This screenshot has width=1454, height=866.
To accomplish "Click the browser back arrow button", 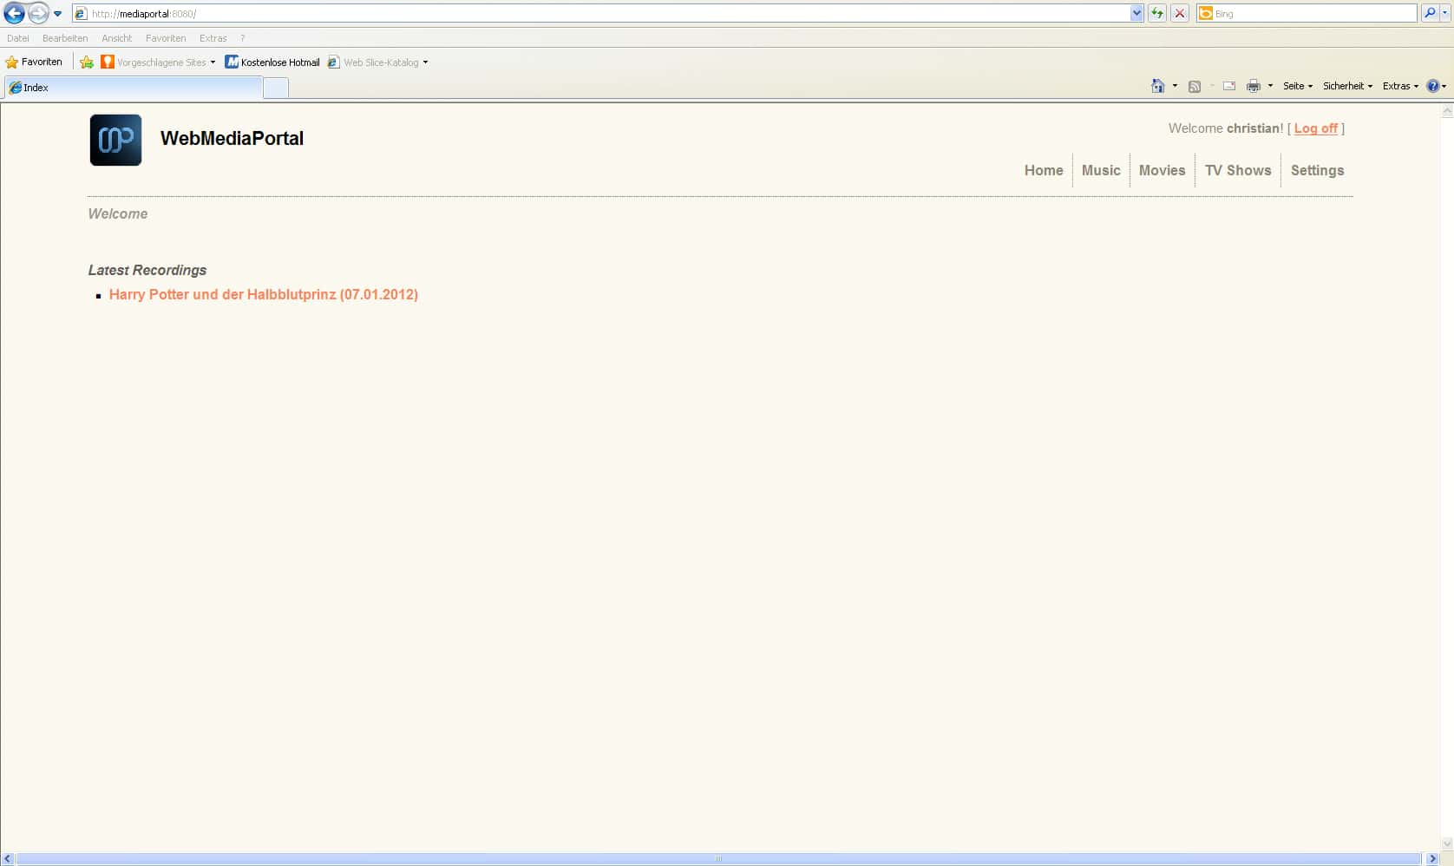I will click(x=15, y=14).
